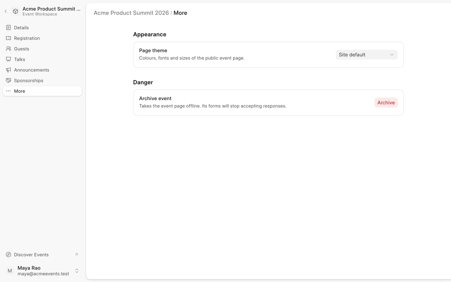This screenshot has width=451, height=282.
Task: Click the Acme Product Summit workspace title
Action: click(x=51, y=9)
